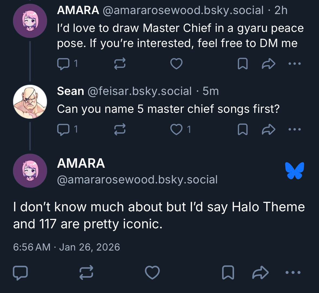Share Sean's reply post
Screen dimensions: 319x293
coord(269,130)
